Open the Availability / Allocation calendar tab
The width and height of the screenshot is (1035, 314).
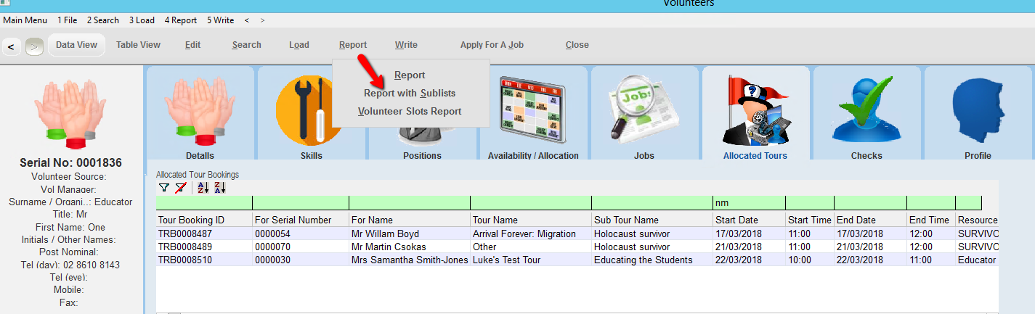tap(533, 112)
